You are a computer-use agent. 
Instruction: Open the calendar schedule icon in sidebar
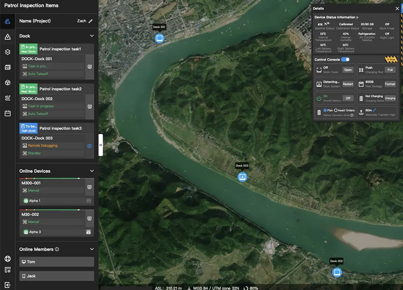click(x=7, y=114)
